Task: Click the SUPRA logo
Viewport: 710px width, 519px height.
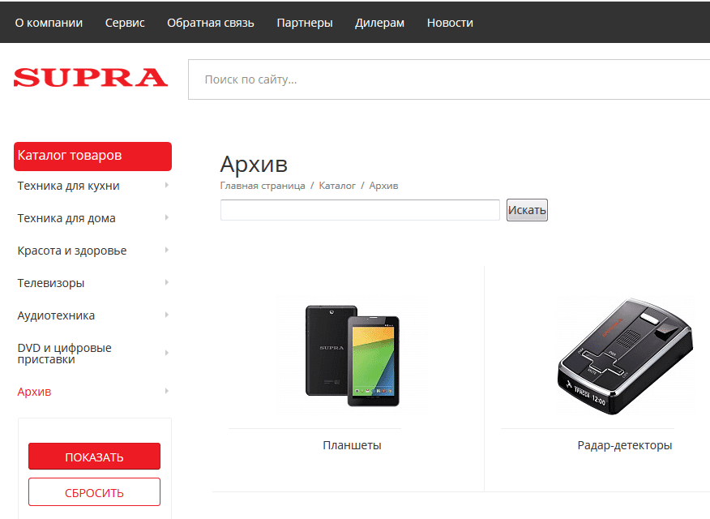Action: pos(90,78)
